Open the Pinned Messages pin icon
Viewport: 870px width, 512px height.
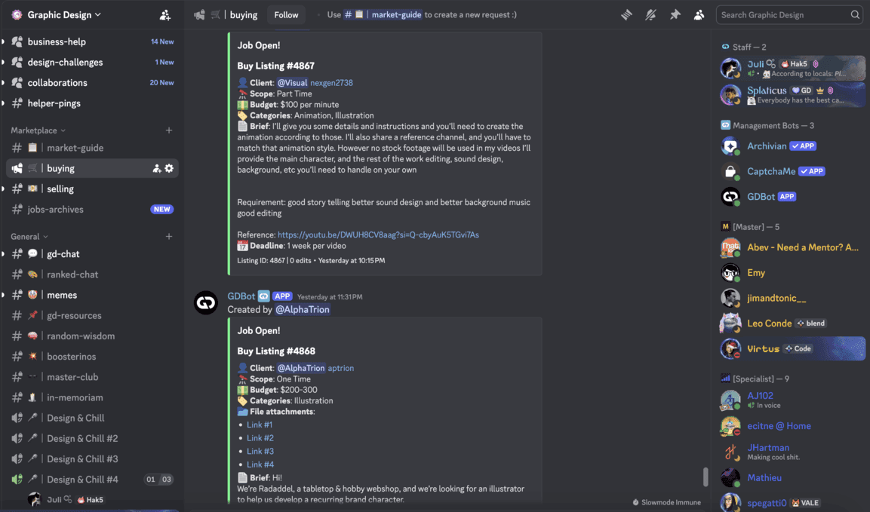point(675,14)
